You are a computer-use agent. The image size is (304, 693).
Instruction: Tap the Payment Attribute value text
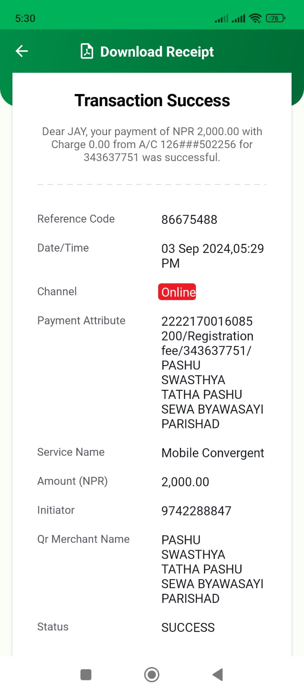(x=213, y=372)
